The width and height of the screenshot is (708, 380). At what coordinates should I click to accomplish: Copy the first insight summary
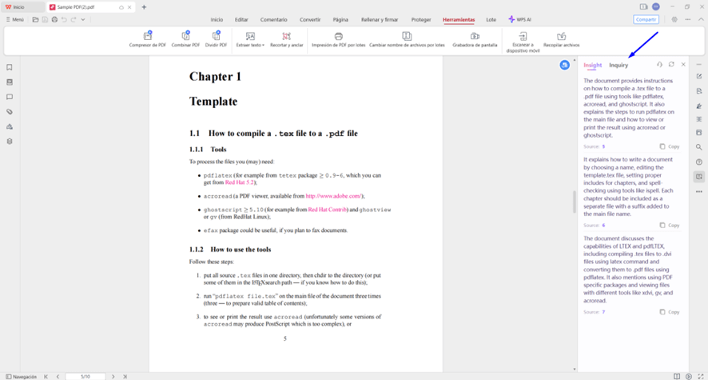pos(670,146)
